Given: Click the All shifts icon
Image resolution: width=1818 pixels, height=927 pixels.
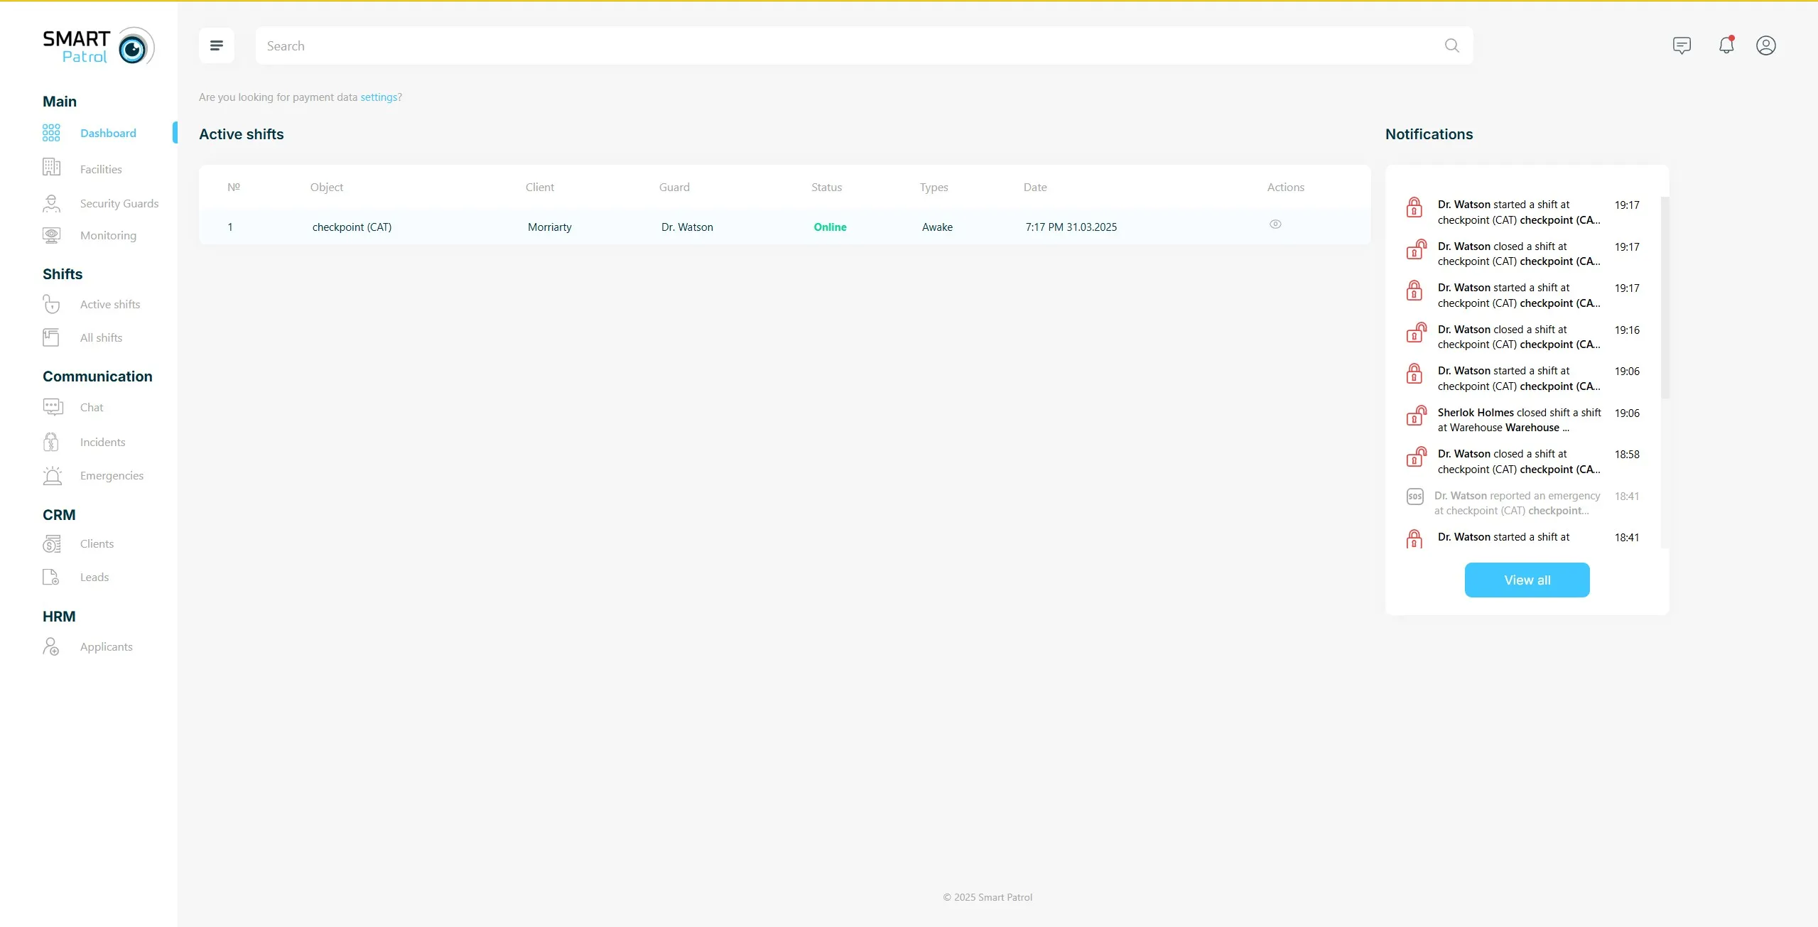Looking at the screenshot, I should pyautogui.click(x=51, y=337).
